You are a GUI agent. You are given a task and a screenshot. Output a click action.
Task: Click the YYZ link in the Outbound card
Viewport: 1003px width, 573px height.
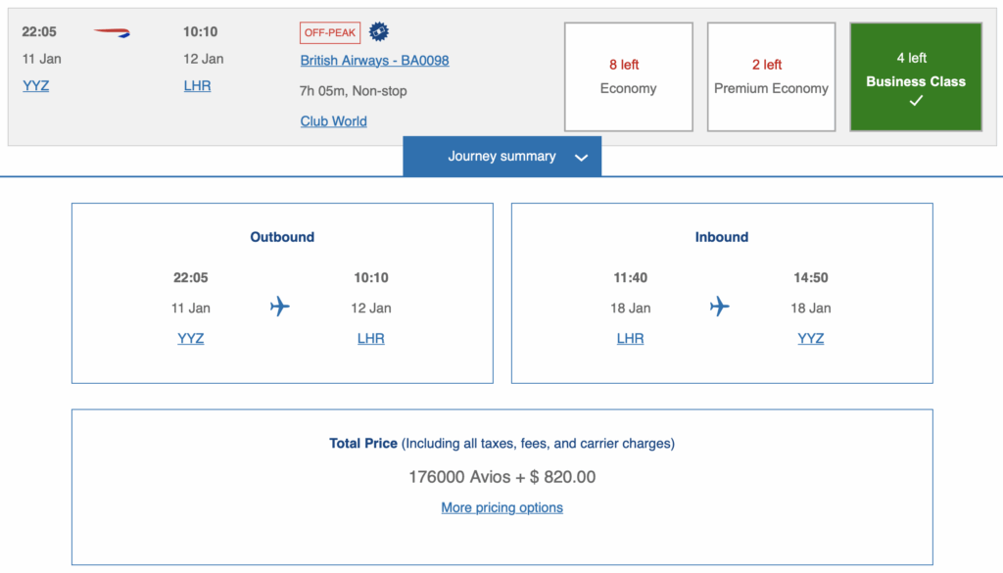[x=190, y=337]
